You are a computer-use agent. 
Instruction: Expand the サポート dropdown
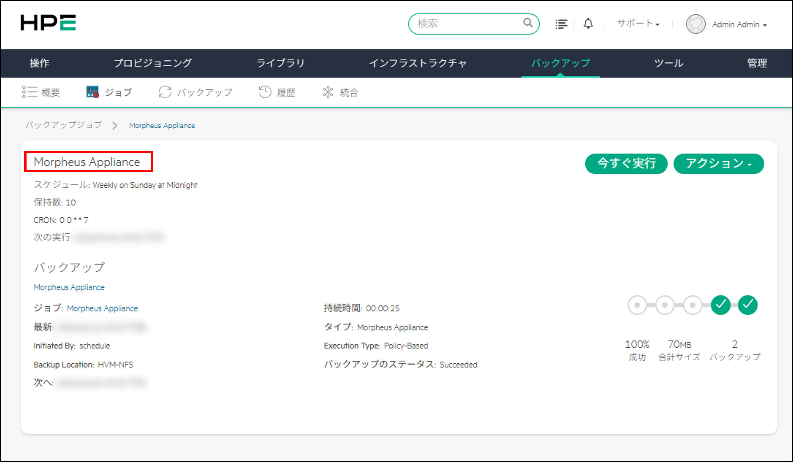(638, 23)
